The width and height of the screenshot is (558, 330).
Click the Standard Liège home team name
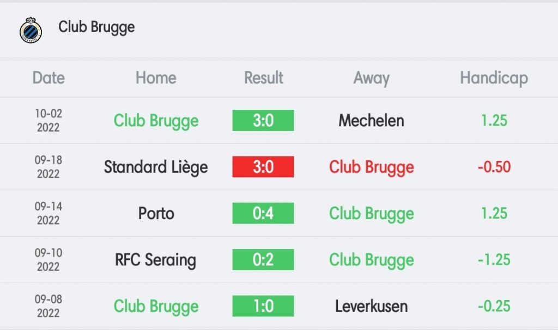(x=156, y=167)
